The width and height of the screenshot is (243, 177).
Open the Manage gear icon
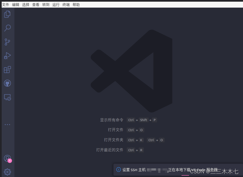(7, 172)
